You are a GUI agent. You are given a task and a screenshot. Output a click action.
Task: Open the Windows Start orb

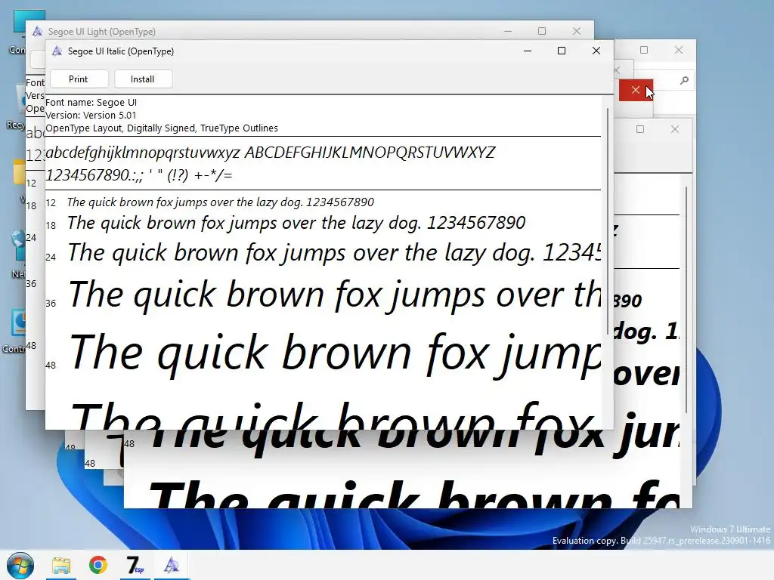[20, 565]
